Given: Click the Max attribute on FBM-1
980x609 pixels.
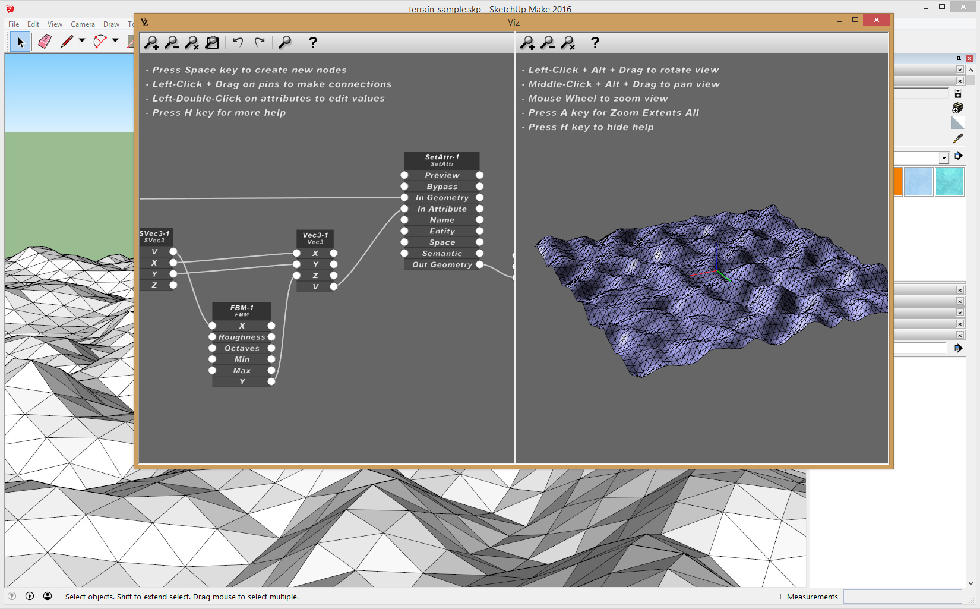Looking at the screenshot, I should (x=242, y=371).
